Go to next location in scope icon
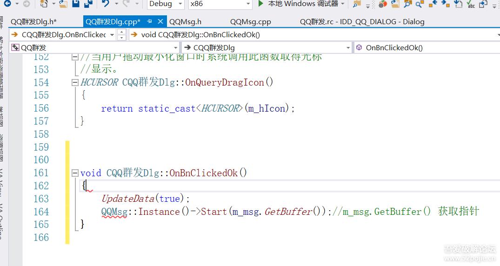This screenshot has width=500, height=266. [x=446, y=4]
